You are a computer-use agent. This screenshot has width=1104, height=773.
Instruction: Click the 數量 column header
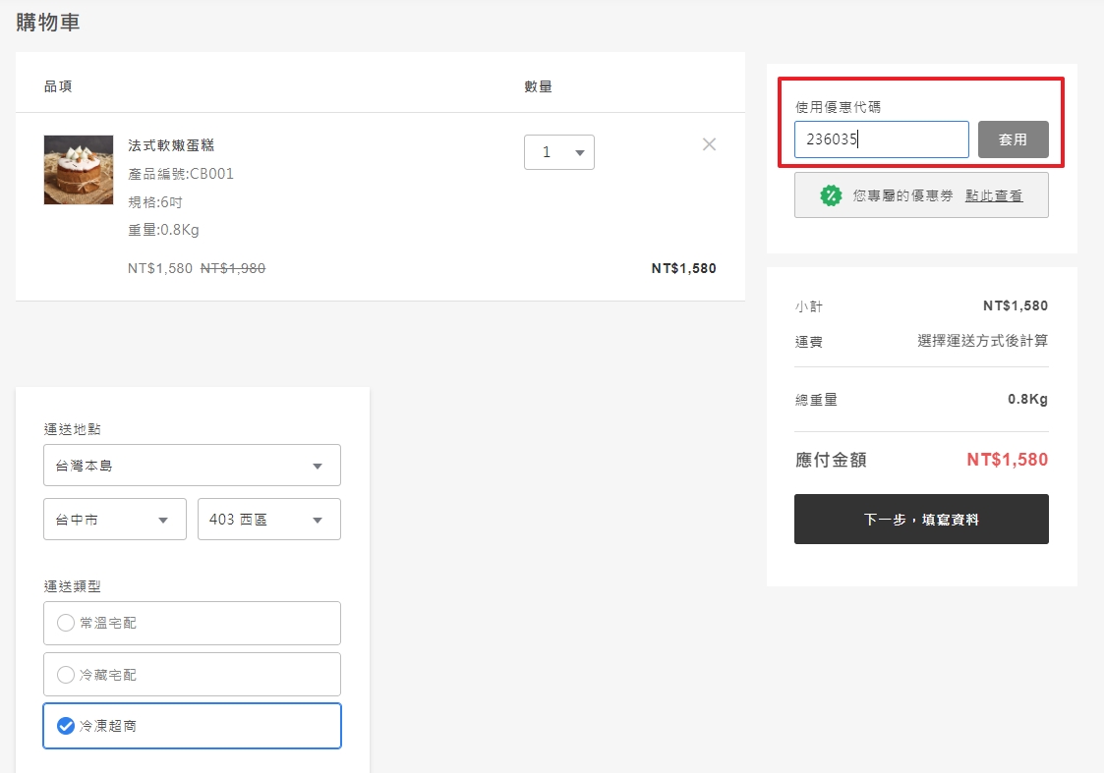pyautogui.click(x=538, y=86)
